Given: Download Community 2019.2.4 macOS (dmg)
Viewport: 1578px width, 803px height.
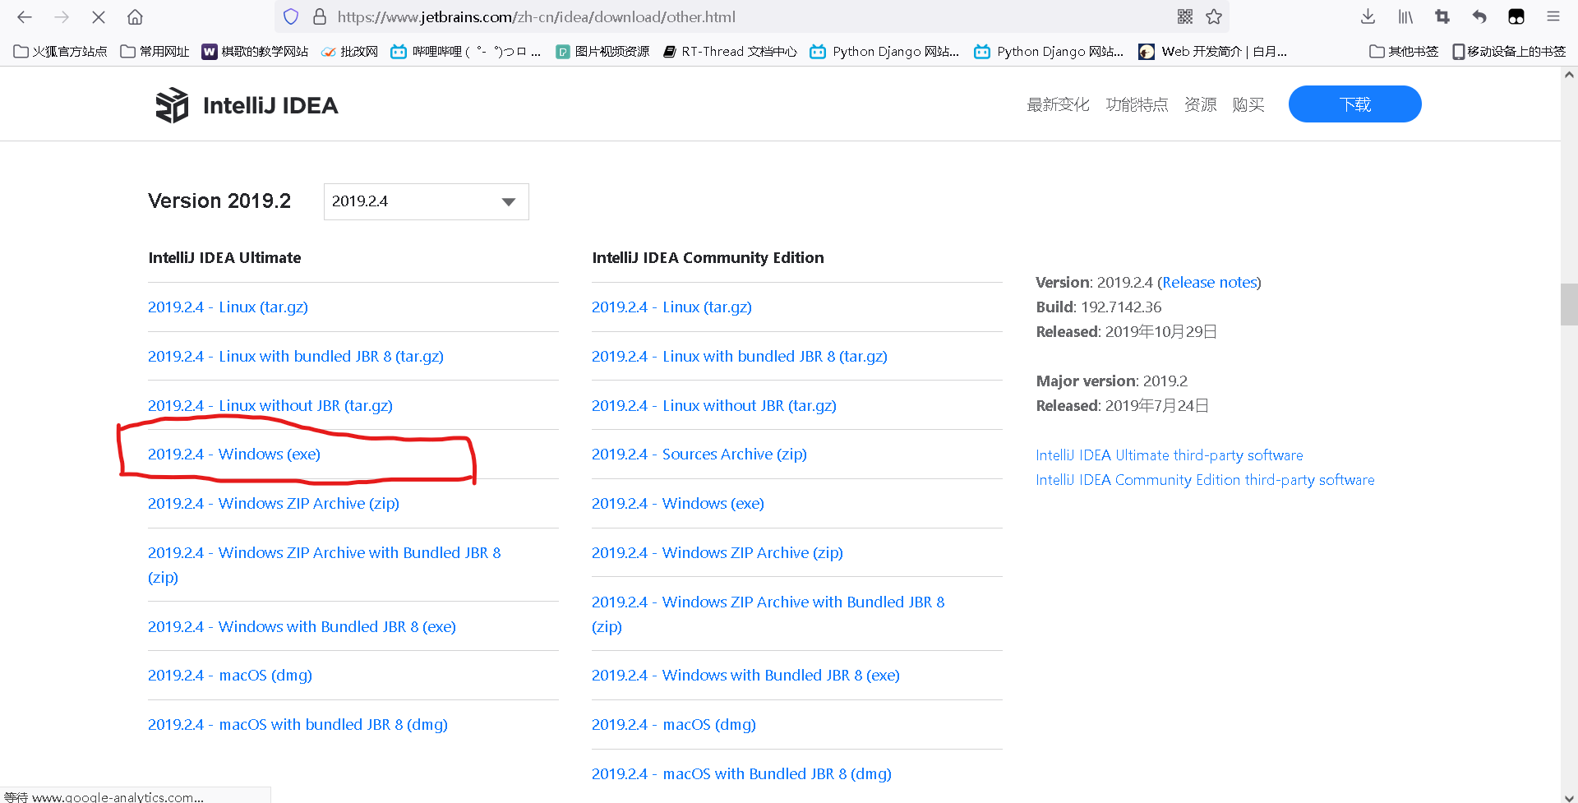Looking at the screenshot, I should (674, 724).
